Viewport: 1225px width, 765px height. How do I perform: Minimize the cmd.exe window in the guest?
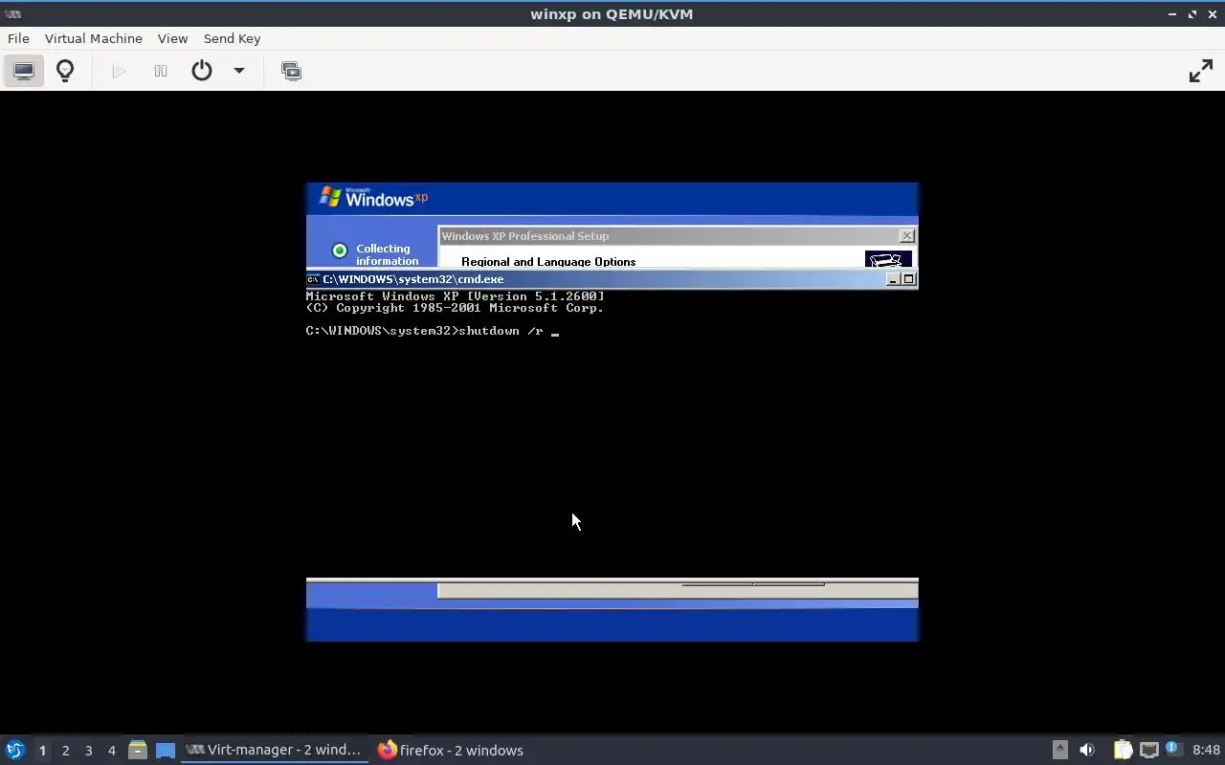[893, 279]
